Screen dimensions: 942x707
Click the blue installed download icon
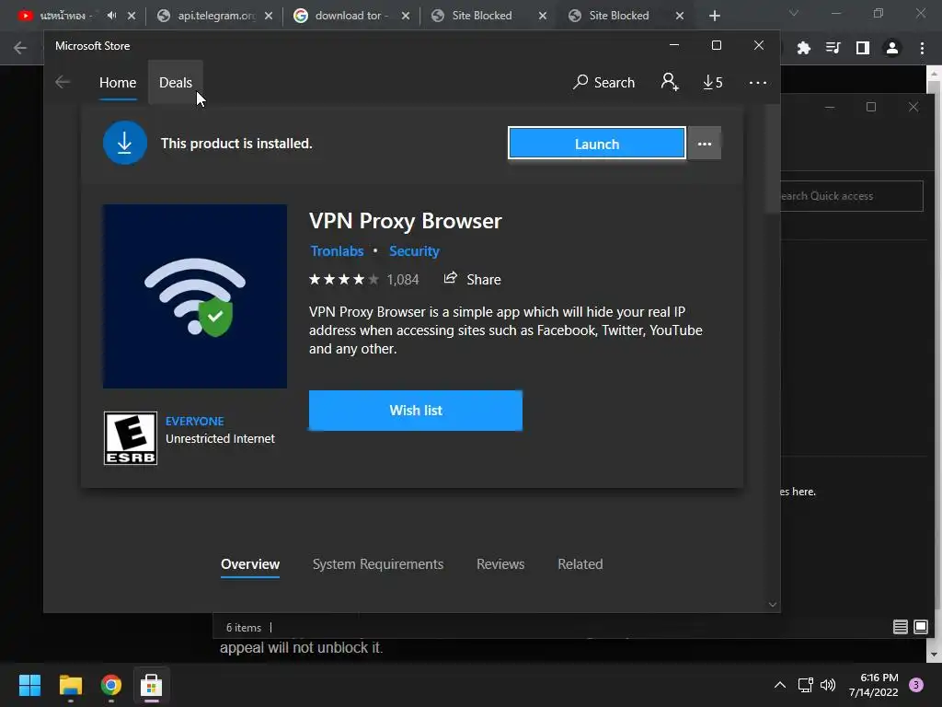point(125,143)
